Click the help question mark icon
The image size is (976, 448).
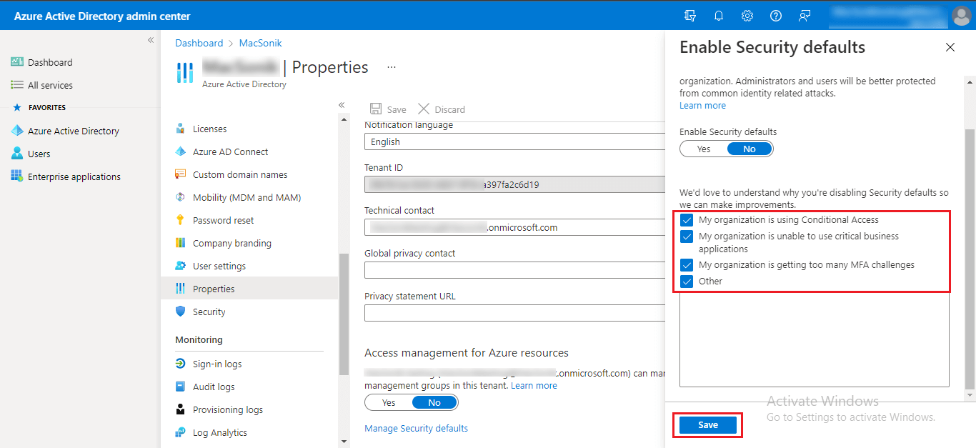point(776,16)
